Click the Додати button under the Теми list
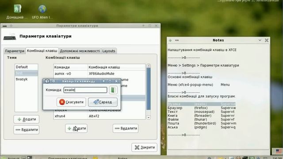 [27, 119]
